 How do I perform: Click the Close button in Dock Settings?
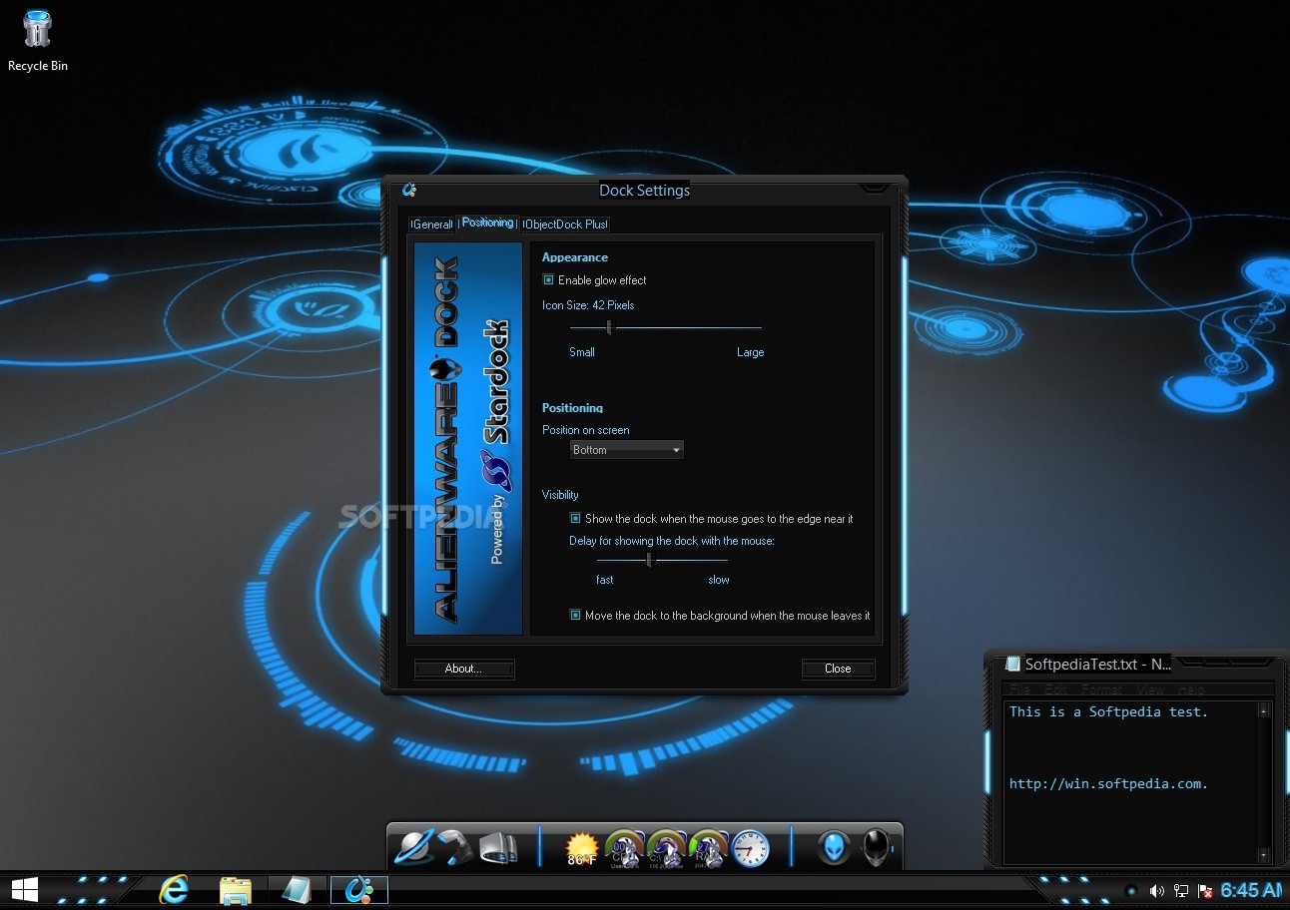tap(838, 669)
